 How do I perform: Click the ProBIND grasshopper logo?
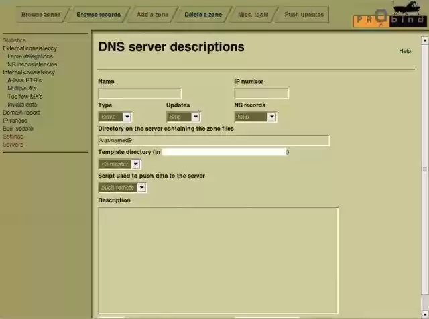390,15
